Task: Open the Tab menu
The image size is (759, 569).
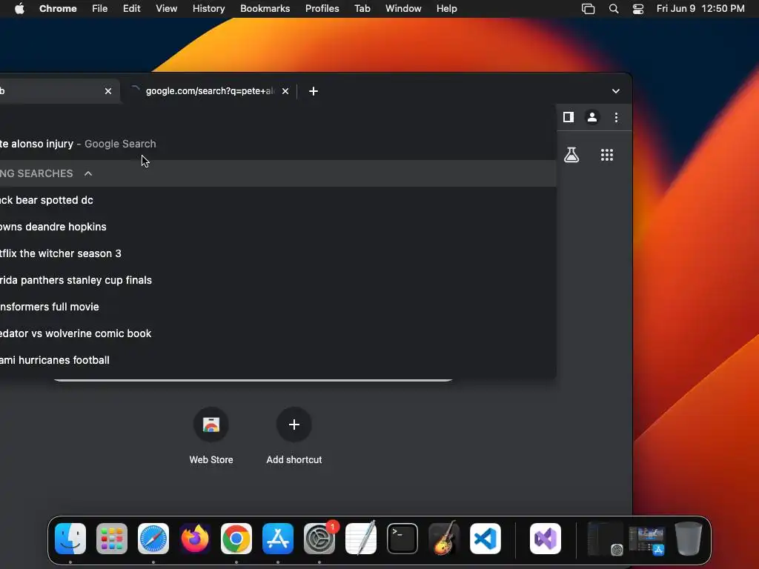Action: (362, 9)
